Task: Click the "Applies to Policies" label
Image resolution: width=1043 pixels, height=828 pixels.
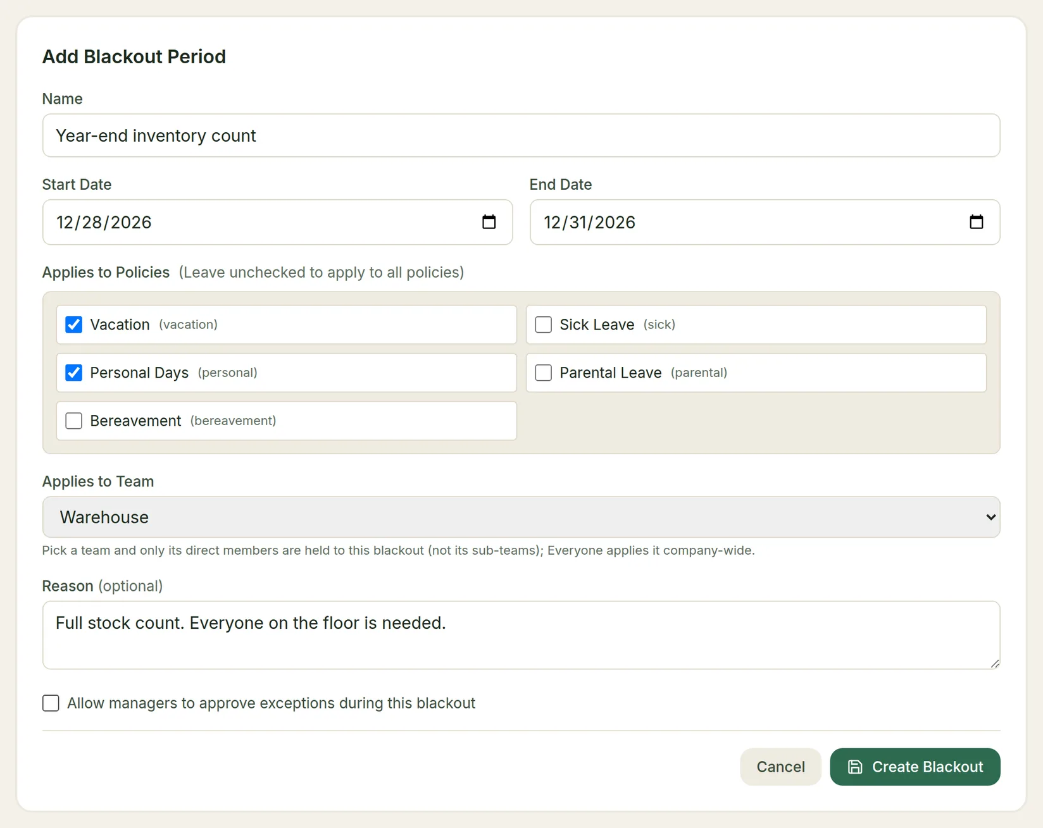Action: [x=106, y=272]
